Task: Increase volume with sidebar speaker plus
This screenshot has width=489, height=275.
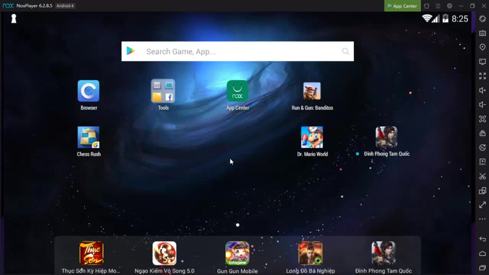Action: [482, 90]
